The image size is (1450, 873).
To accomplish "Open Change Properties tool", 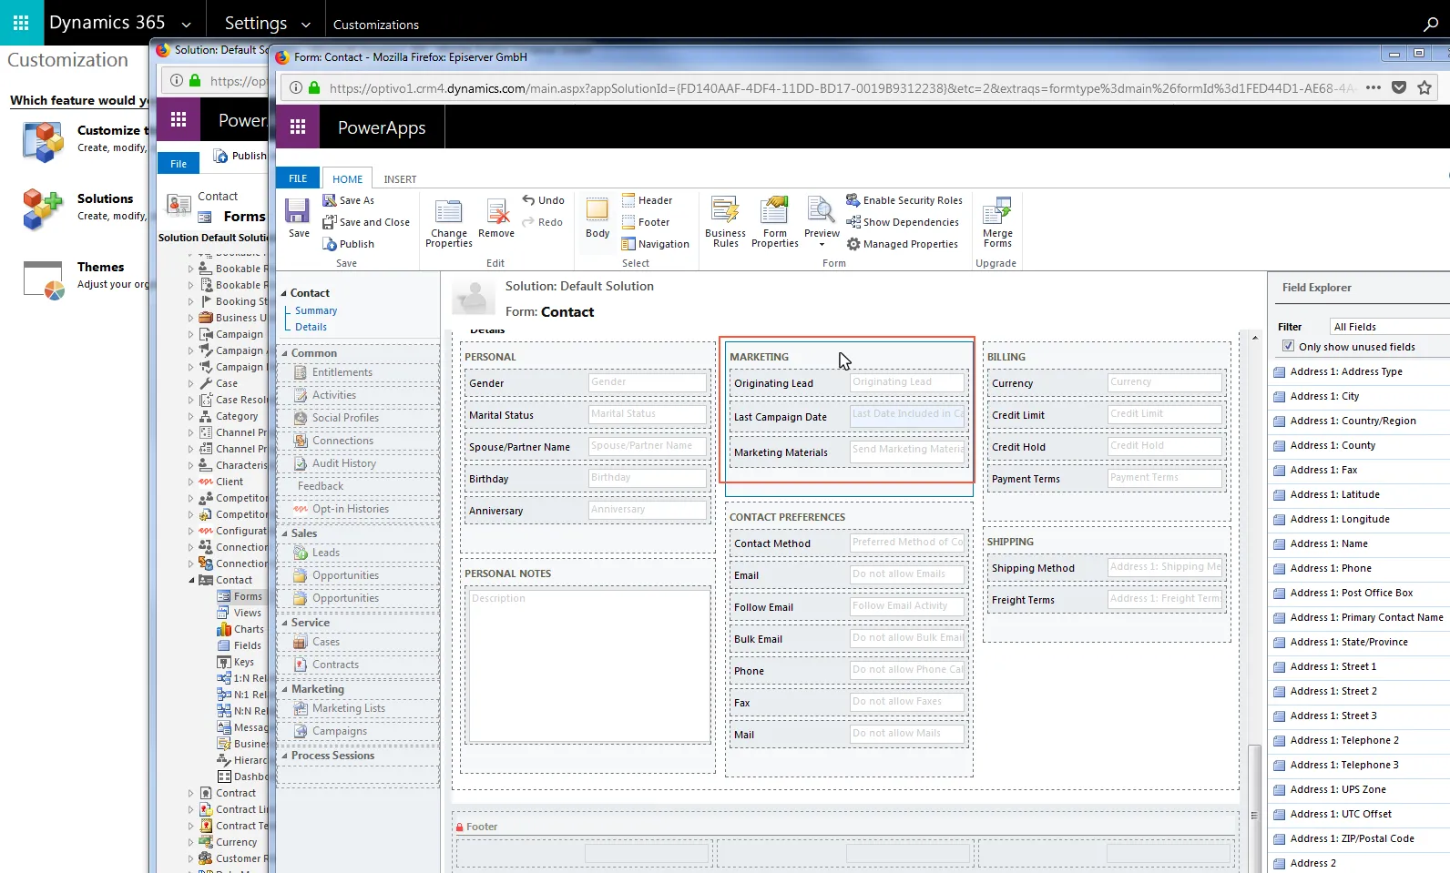I will [448, 223].
